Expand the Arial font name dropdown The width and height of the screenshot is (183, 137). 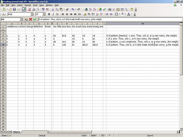(x=32, y=14)
